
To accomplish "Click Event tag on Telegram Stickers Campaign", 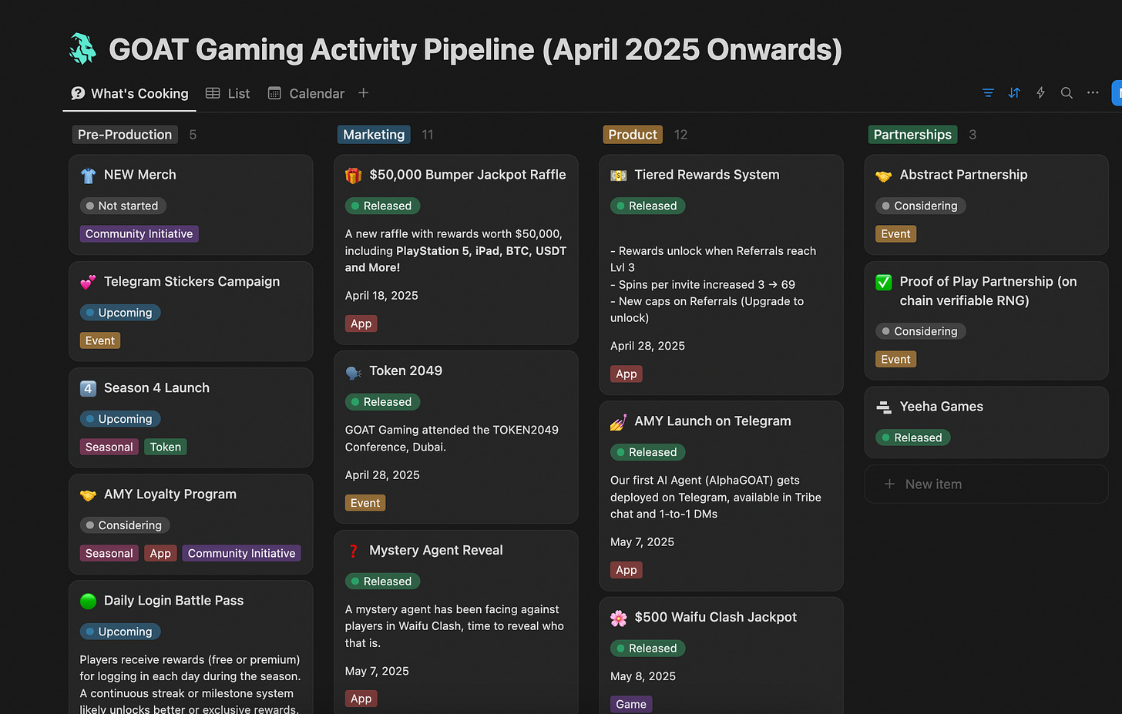I will 100,340.
